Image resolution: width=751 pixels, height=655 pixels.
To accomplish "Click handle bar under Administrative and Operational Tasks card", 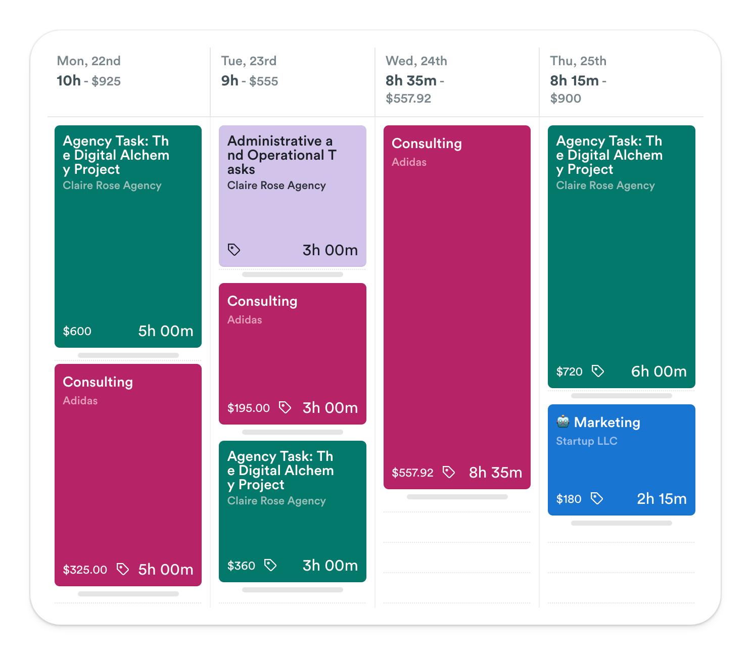I will coord(293,274).
